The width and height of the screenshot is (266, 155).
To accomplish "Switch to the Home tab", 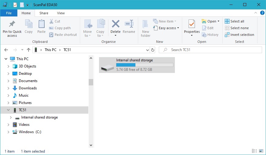I will 26,13.
